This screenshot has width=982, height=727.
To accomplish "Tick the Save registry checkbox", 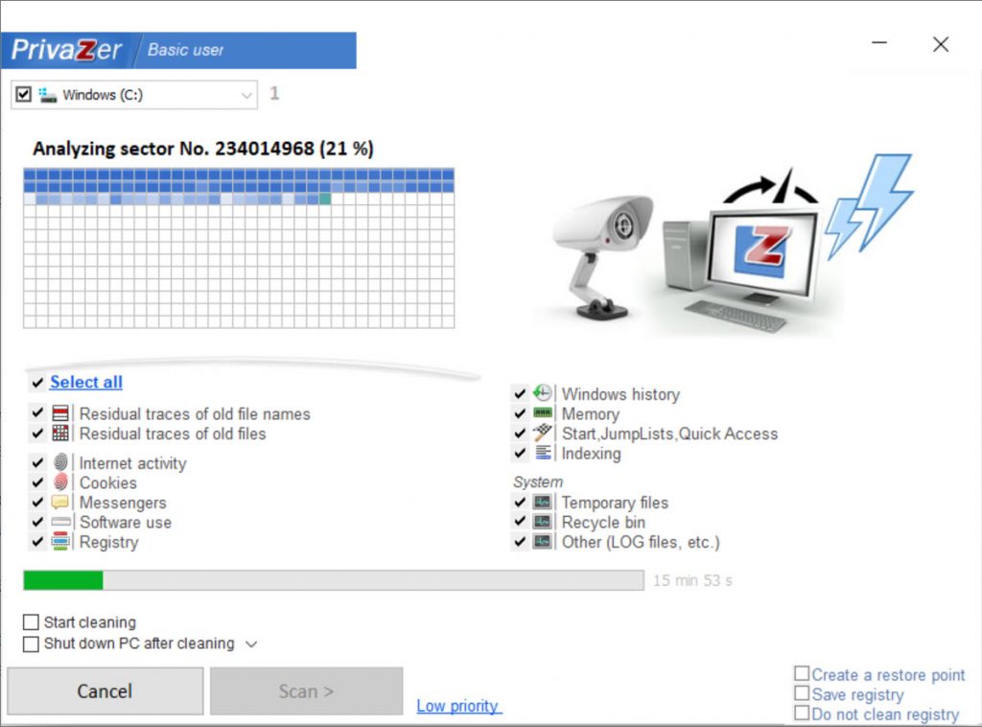I will click(802, 694).
